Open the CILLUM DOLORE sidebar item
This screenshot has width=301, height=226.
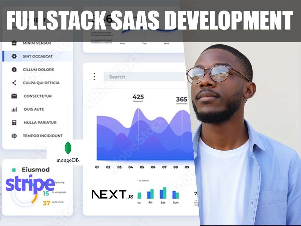[39, 70]
